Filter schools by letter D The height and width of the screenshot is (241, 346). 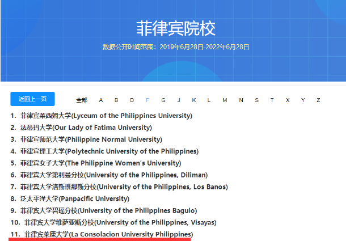pos(132,100)
